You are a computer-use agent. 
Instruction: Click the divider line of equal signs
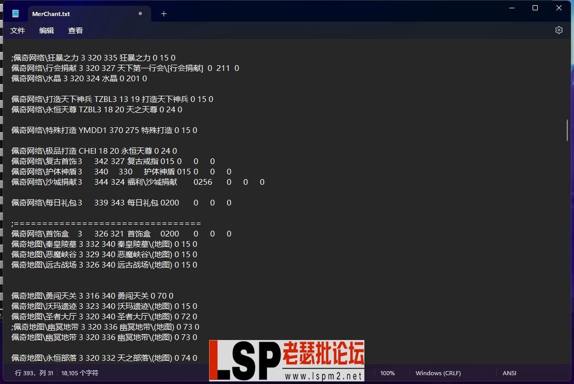106,223
